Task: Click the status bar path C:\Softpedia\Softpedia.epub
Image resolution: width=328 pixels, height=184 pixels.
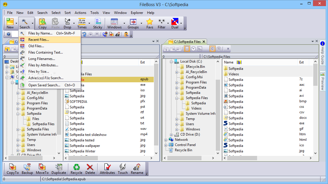Action: pos(64,179)
